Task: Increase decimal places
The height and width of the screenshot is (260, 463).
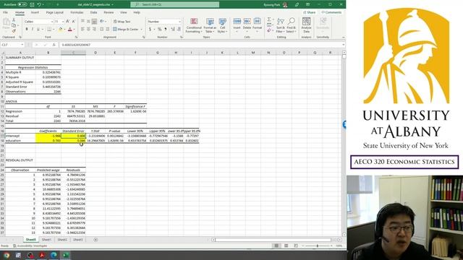Action: pos(172,29)
